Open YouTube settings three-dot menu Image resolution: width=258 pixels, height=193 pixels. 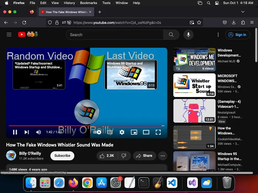click(x=218, y=35)
